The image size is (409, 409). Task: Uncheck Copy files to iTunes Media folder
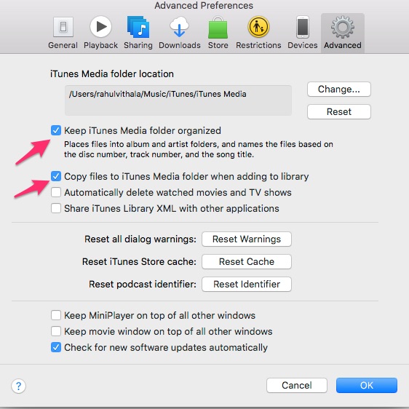[56, 176]
